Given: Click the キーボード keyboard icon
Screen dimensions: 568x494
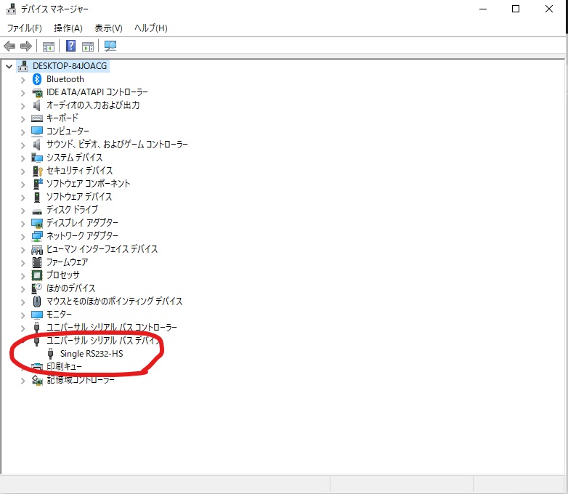Looking at the screenshot, I should [x=37, y=118].
